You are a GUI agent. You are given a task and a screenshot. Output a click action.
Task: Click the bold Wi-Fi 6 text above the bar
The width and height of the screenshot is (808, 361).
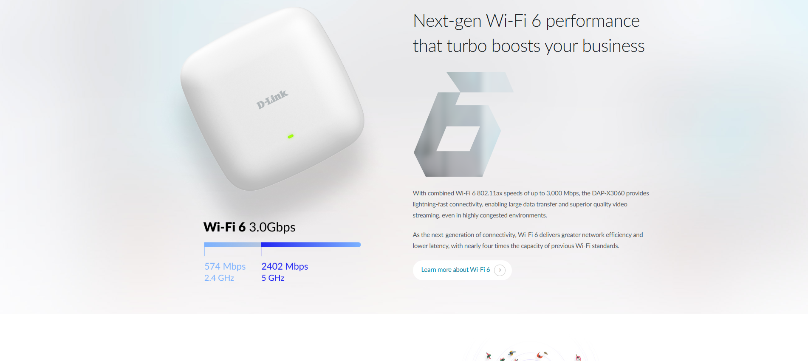pyautogui.click(x=224, y=227)
